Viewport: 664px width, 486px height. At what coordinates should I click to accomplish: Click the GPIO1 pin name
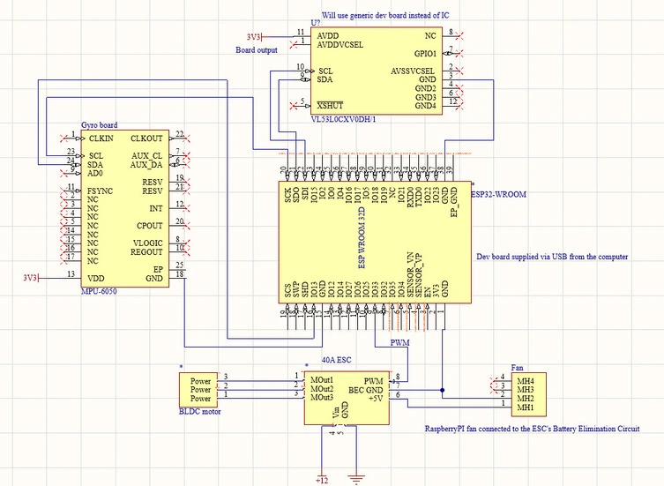point(425,54)
